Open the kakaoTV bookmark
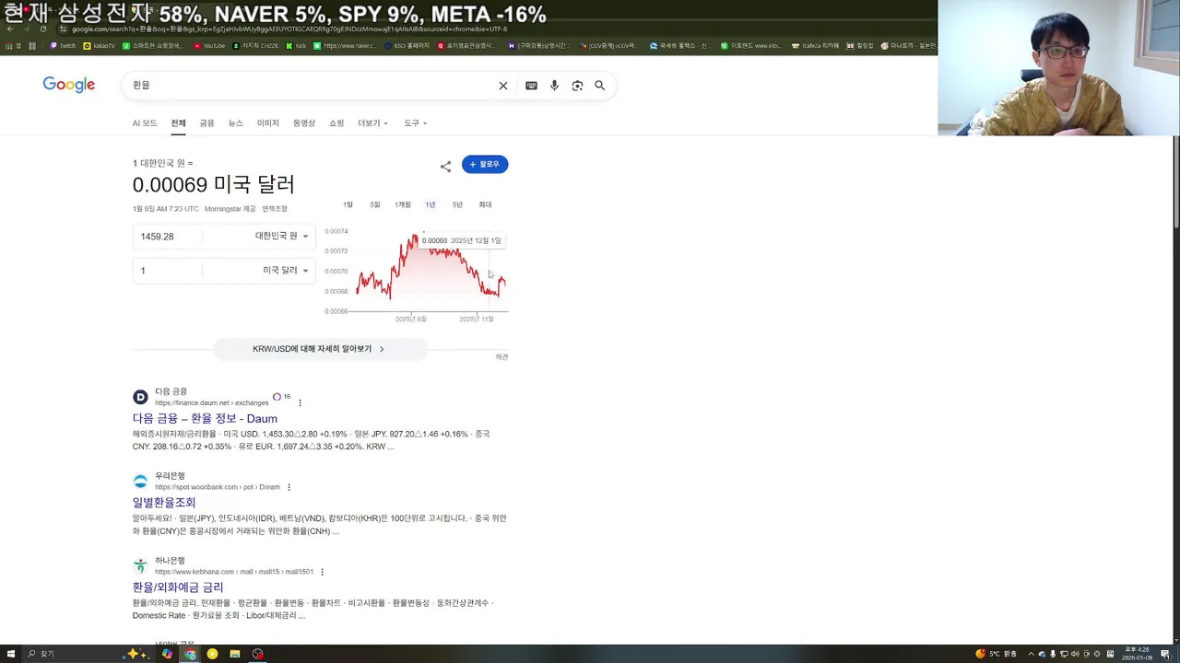The image size is (1180, 663). [x=100, y=45]
